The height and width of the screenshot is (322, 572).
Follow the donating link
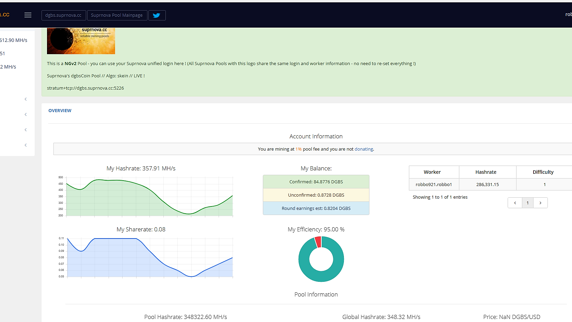click(364, 149)
